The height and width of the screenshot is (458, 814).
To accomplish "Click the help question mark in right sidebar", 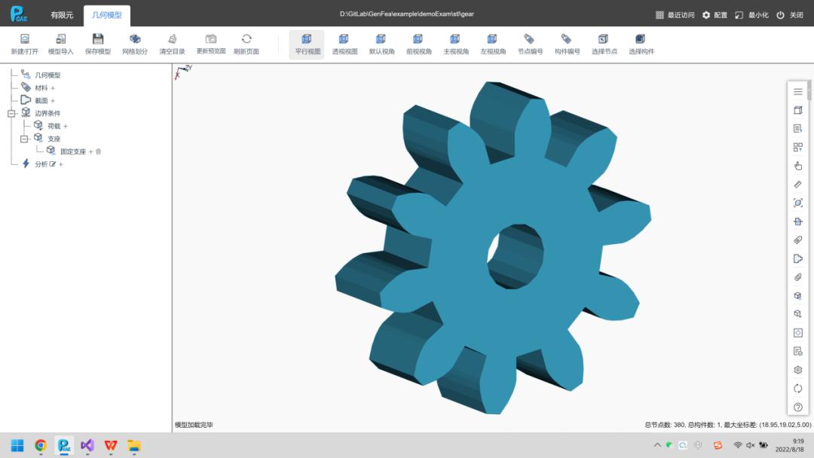I will 798,407.
